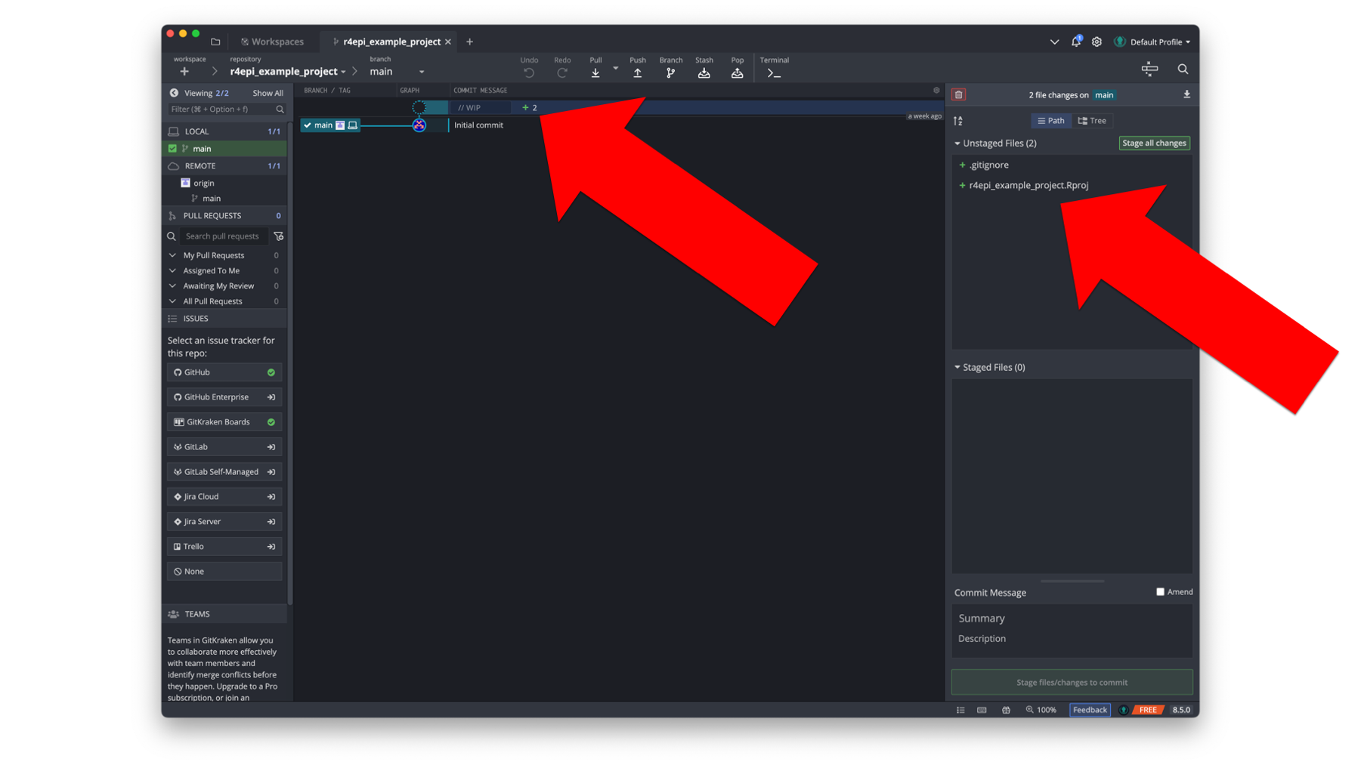Screen dimensions: 1361x765
Task: Stash changes with the Stash icon
Action: tap(704, 72)
